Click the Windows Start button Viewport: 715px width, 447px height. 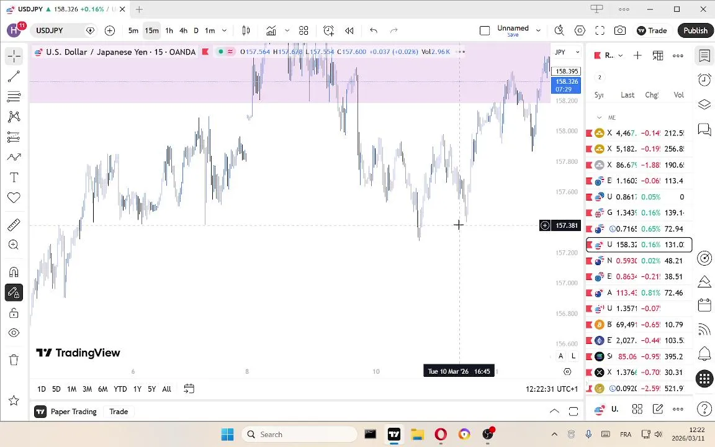click(x=227, y=434)
